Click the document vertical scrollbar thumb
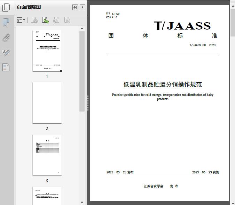This screenshot has height=205, width=235. coord(233,23)
